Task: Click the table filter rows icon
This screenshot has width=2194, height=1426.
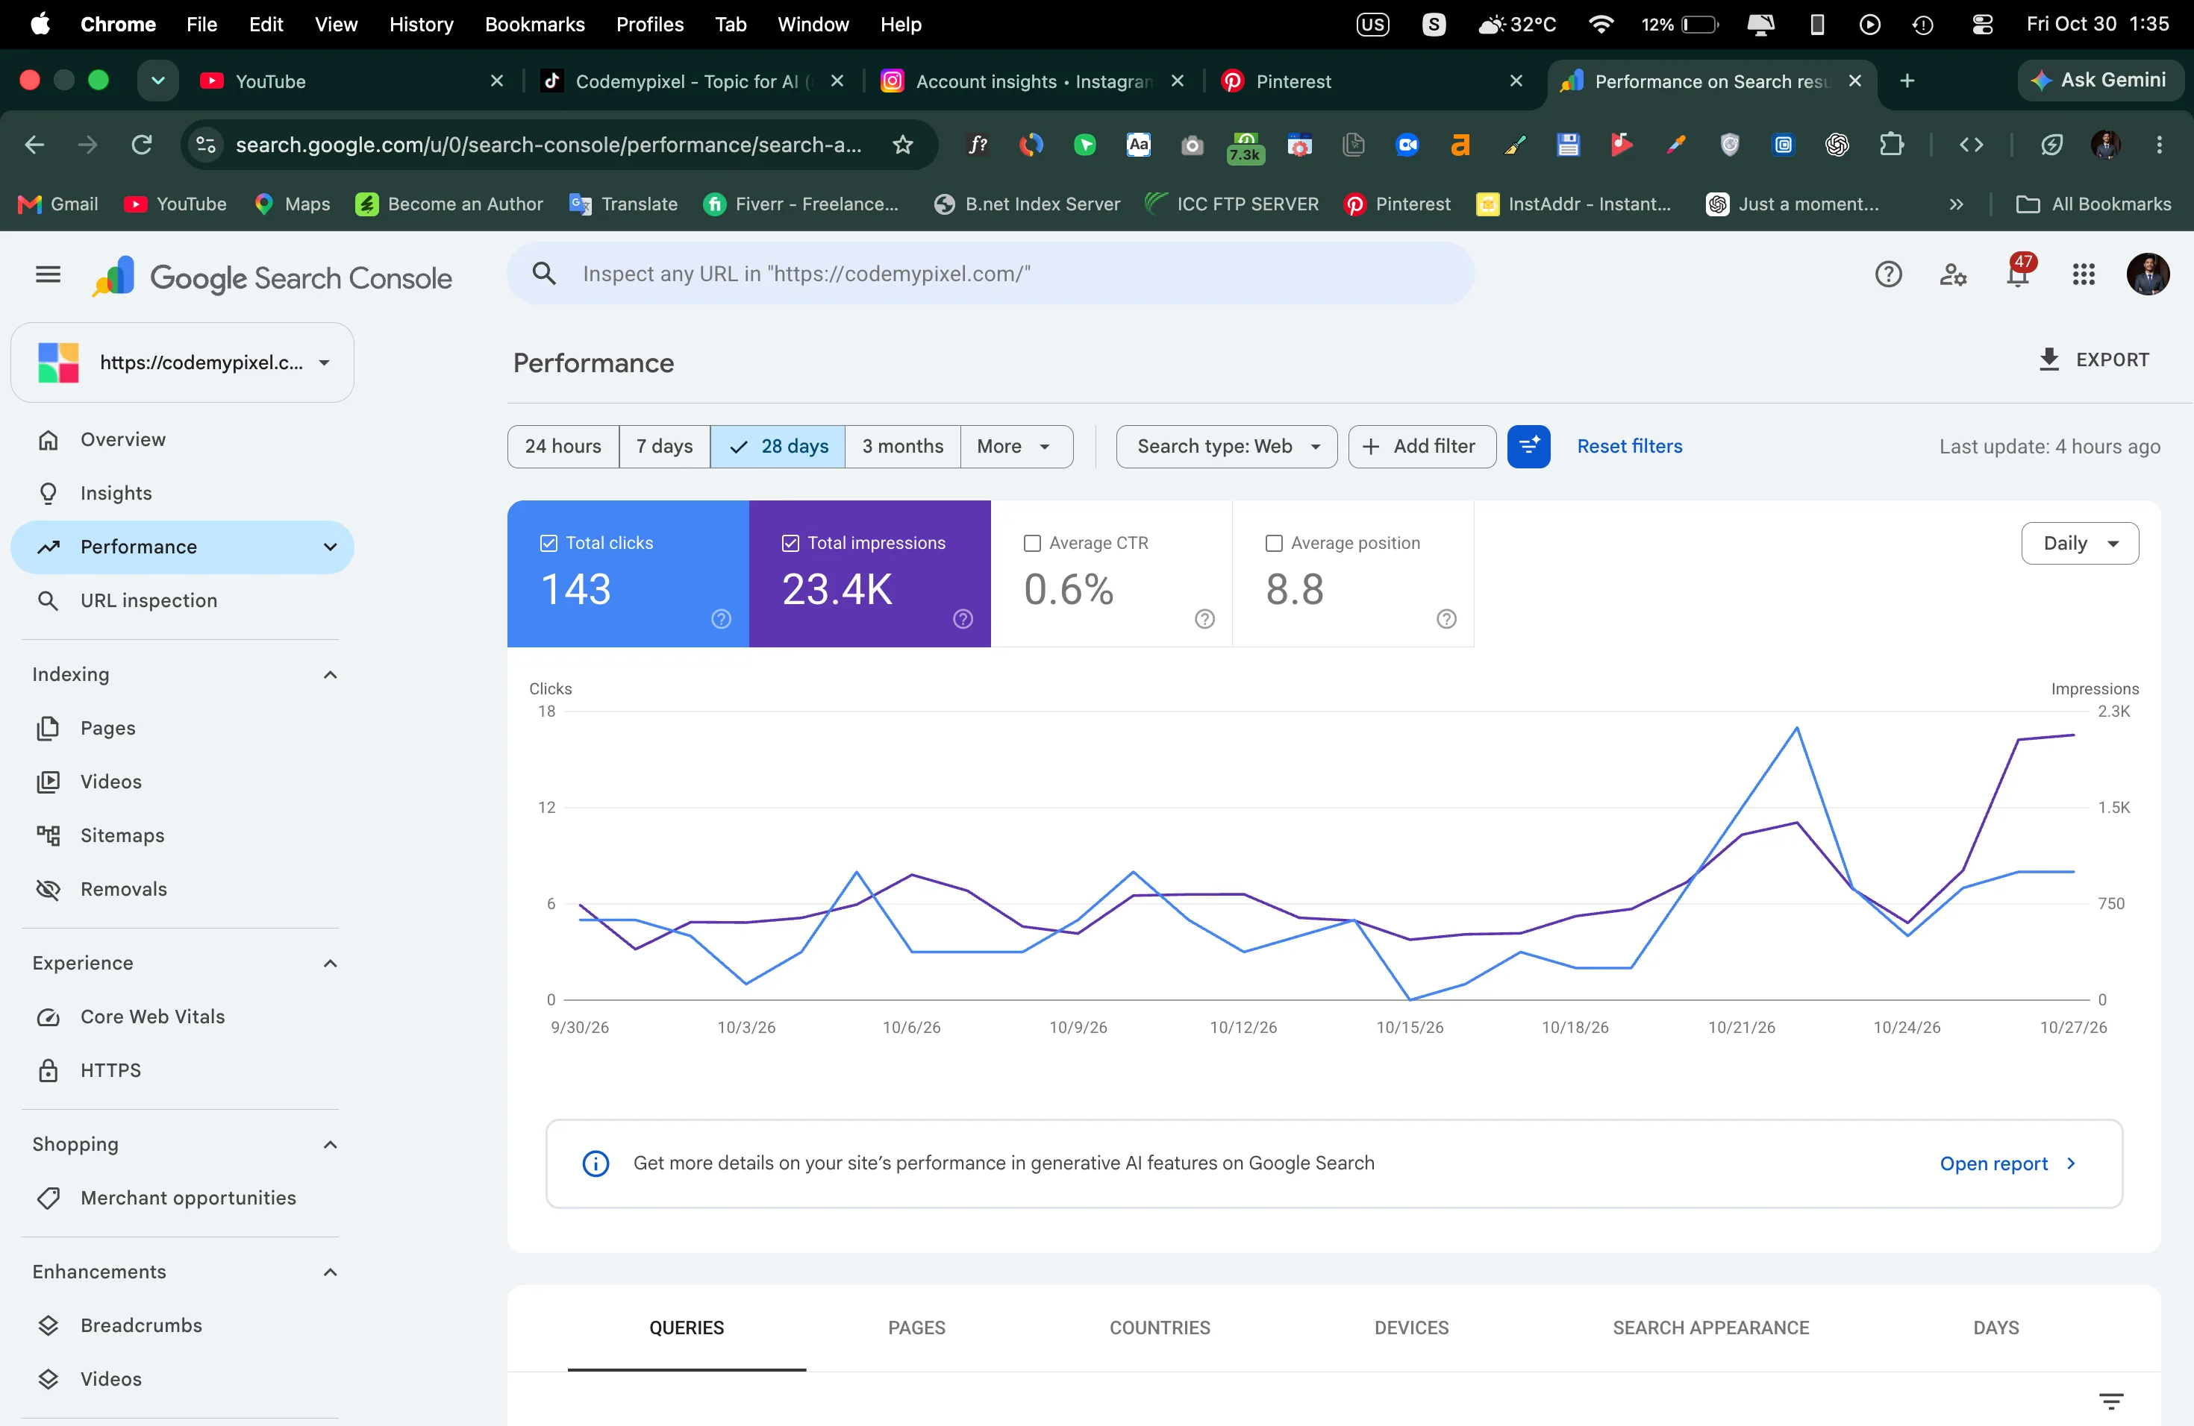Action: point(2111,1401)
